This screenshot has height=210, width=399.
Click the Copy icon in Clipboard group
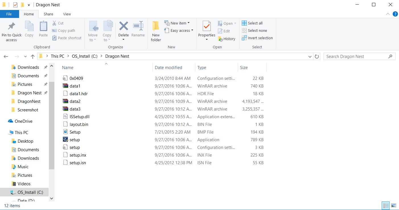tap(29, 26)
